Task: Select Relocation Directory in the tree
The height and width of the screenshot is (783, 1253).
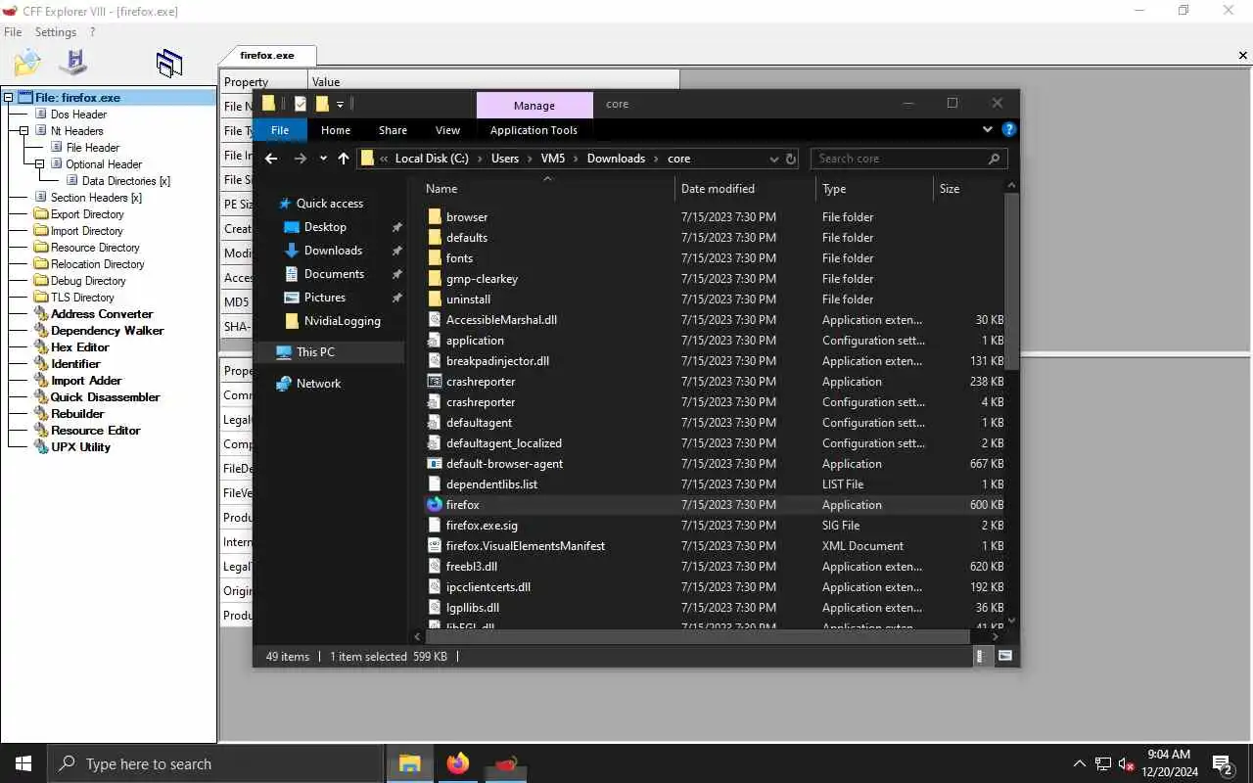Action: pos(97,264)
